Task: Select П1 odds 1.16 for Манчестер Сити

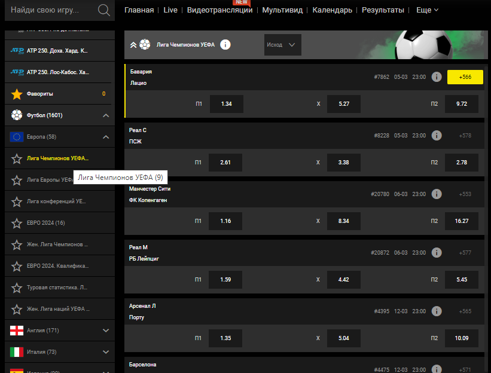Action: coord(225,221)
